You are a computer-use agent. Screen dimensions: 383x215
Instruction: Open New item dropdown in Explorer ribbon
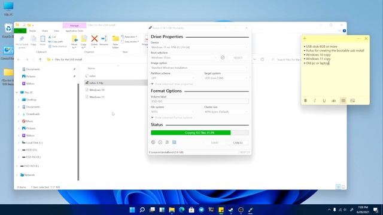click(x=129, y=37)
